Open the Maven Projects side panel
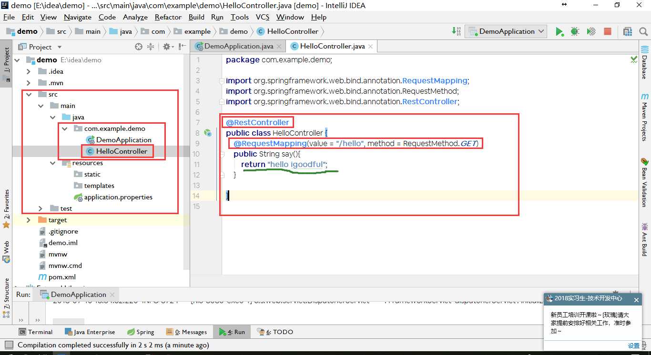 [x=645, y=117]
